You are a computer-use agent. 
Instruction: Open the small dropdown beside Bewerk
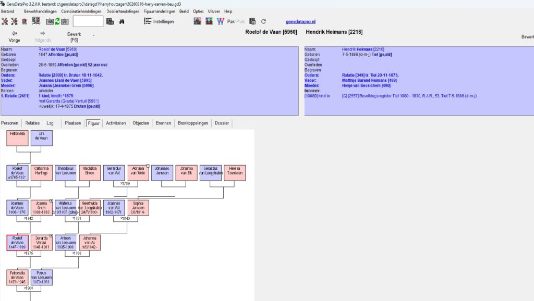[x=93, y=35]
